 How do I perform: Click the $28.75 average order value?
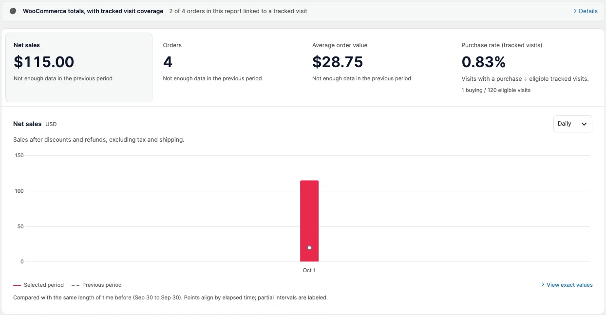pos(338,62)
